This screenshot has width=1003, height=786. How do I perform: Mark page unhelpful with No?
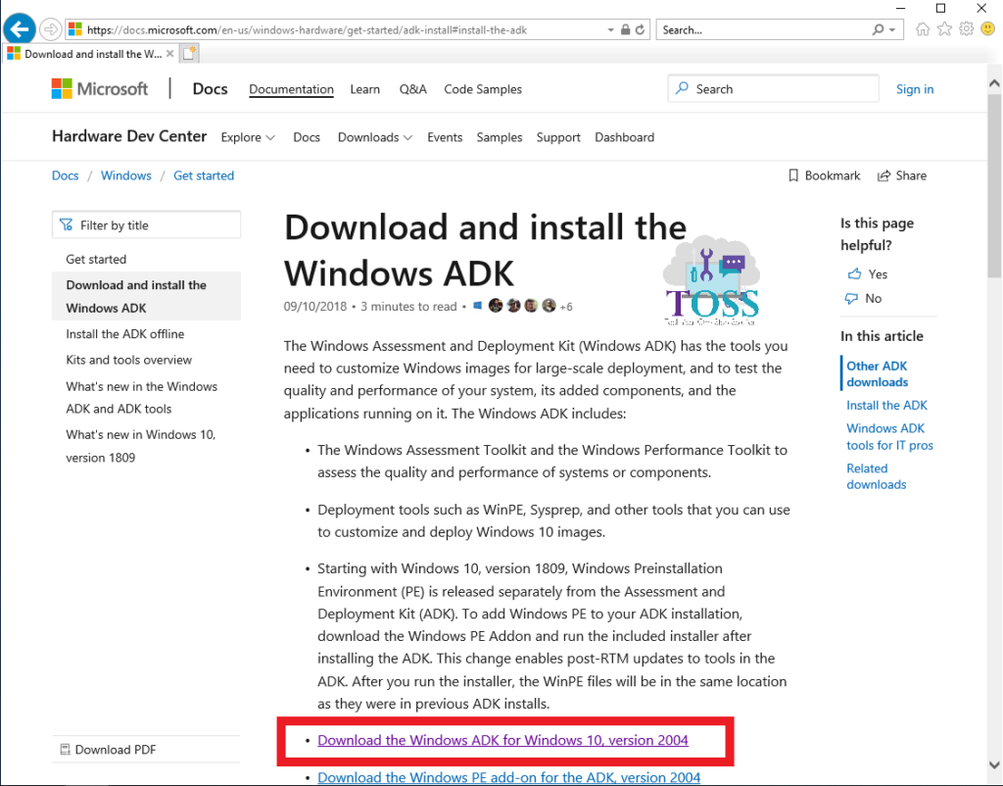[863, 298]
